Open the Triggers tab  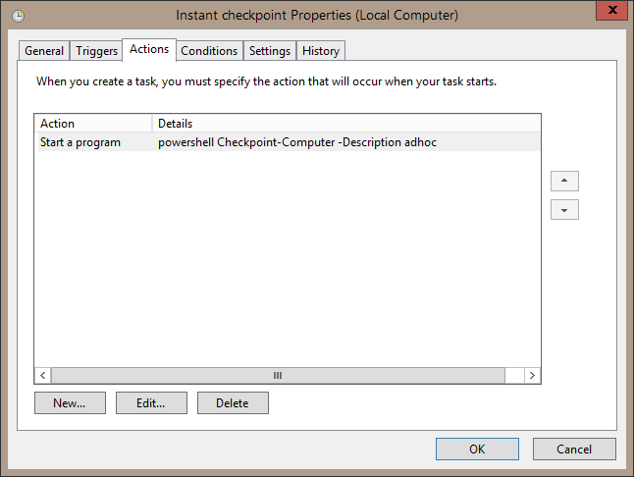click(96, 51)
